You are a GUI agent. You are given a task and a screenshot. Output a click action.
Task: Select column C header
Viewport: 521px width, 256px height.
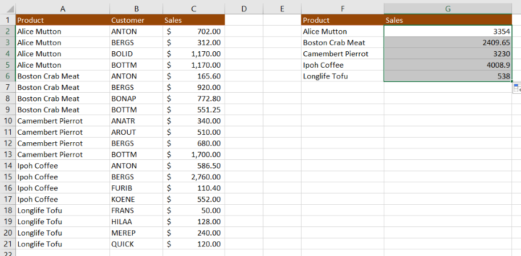pos(194,9)
